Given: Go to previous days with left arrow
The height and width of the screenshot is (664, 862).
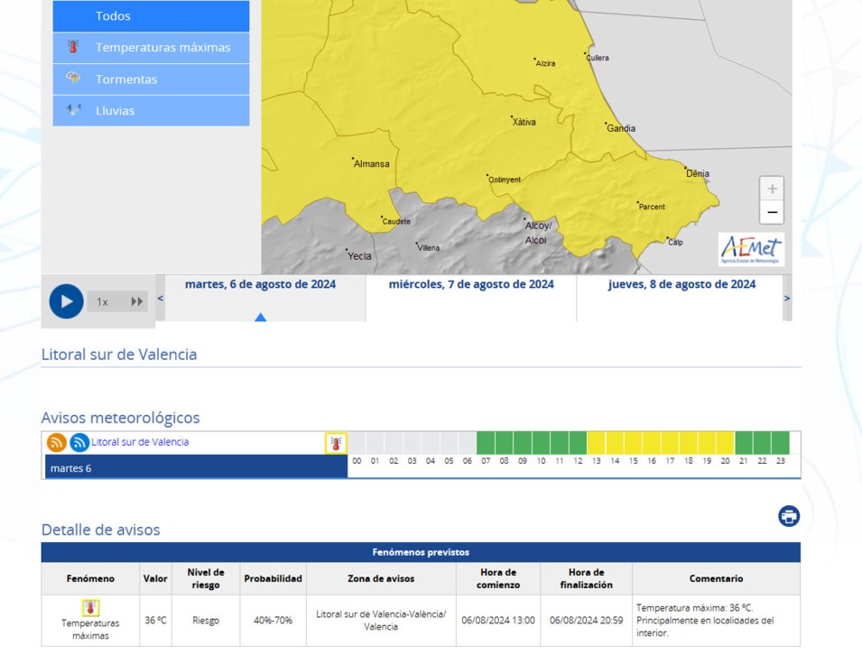Looking at the screenshot, I should (x=160, y=298).
